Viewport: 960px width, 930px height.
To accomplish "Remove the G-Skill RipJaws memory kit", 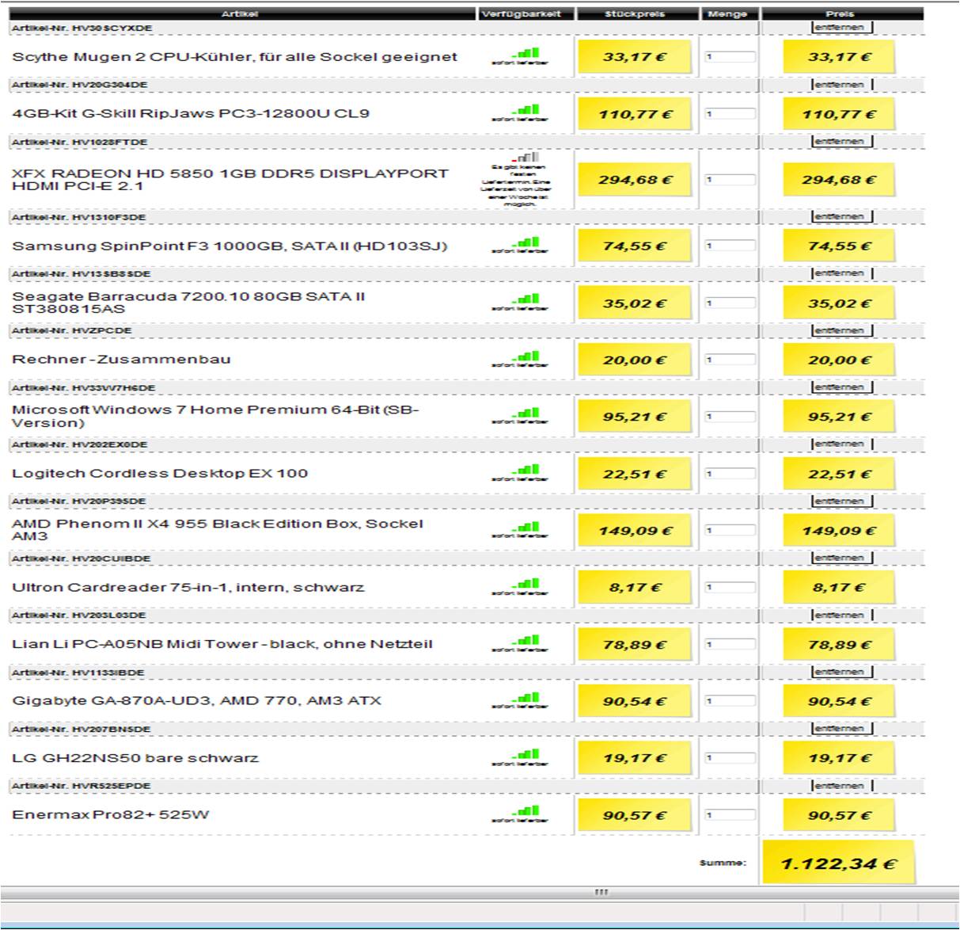I will 842,84.
